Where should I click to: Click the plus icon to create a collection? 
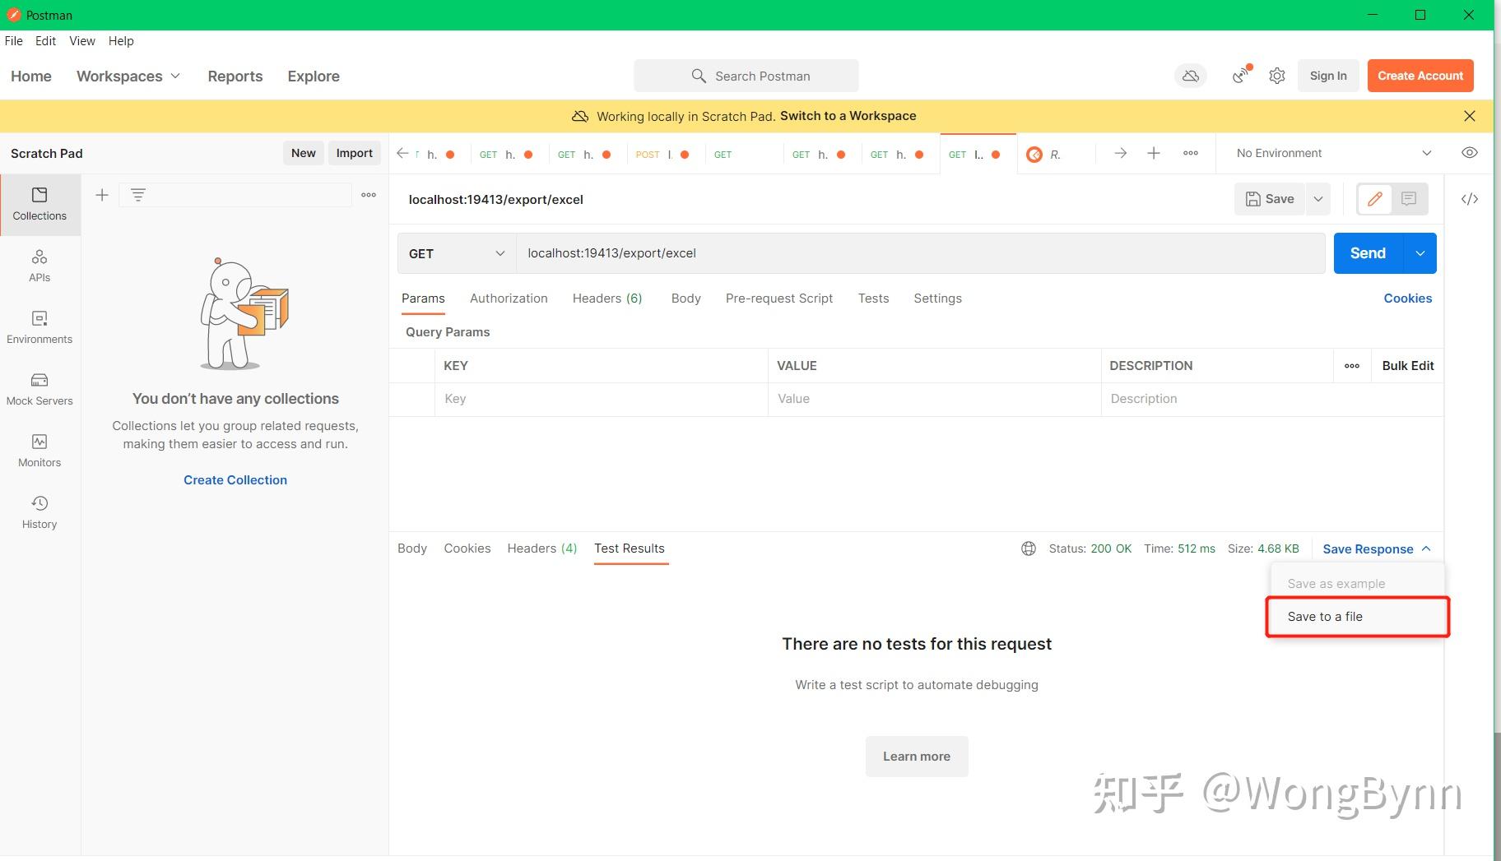coord(102,195)
